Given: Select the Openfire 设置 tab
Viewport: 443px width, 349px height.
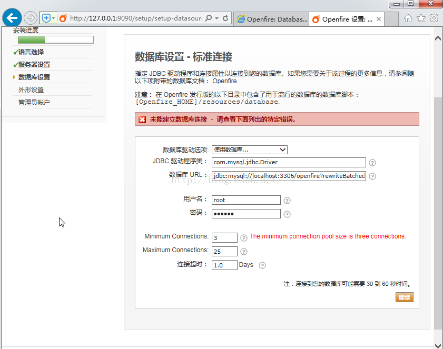Looking at the screenshot, I should (347, 19).
